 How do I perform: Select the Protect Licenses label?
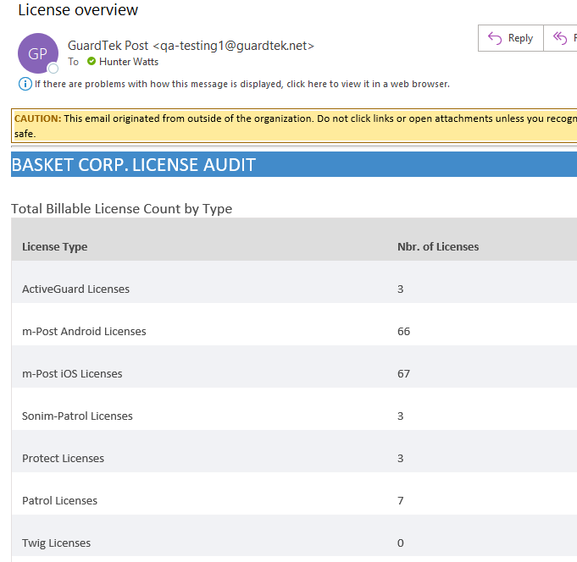pyautogui.click(x=63, y=459)
